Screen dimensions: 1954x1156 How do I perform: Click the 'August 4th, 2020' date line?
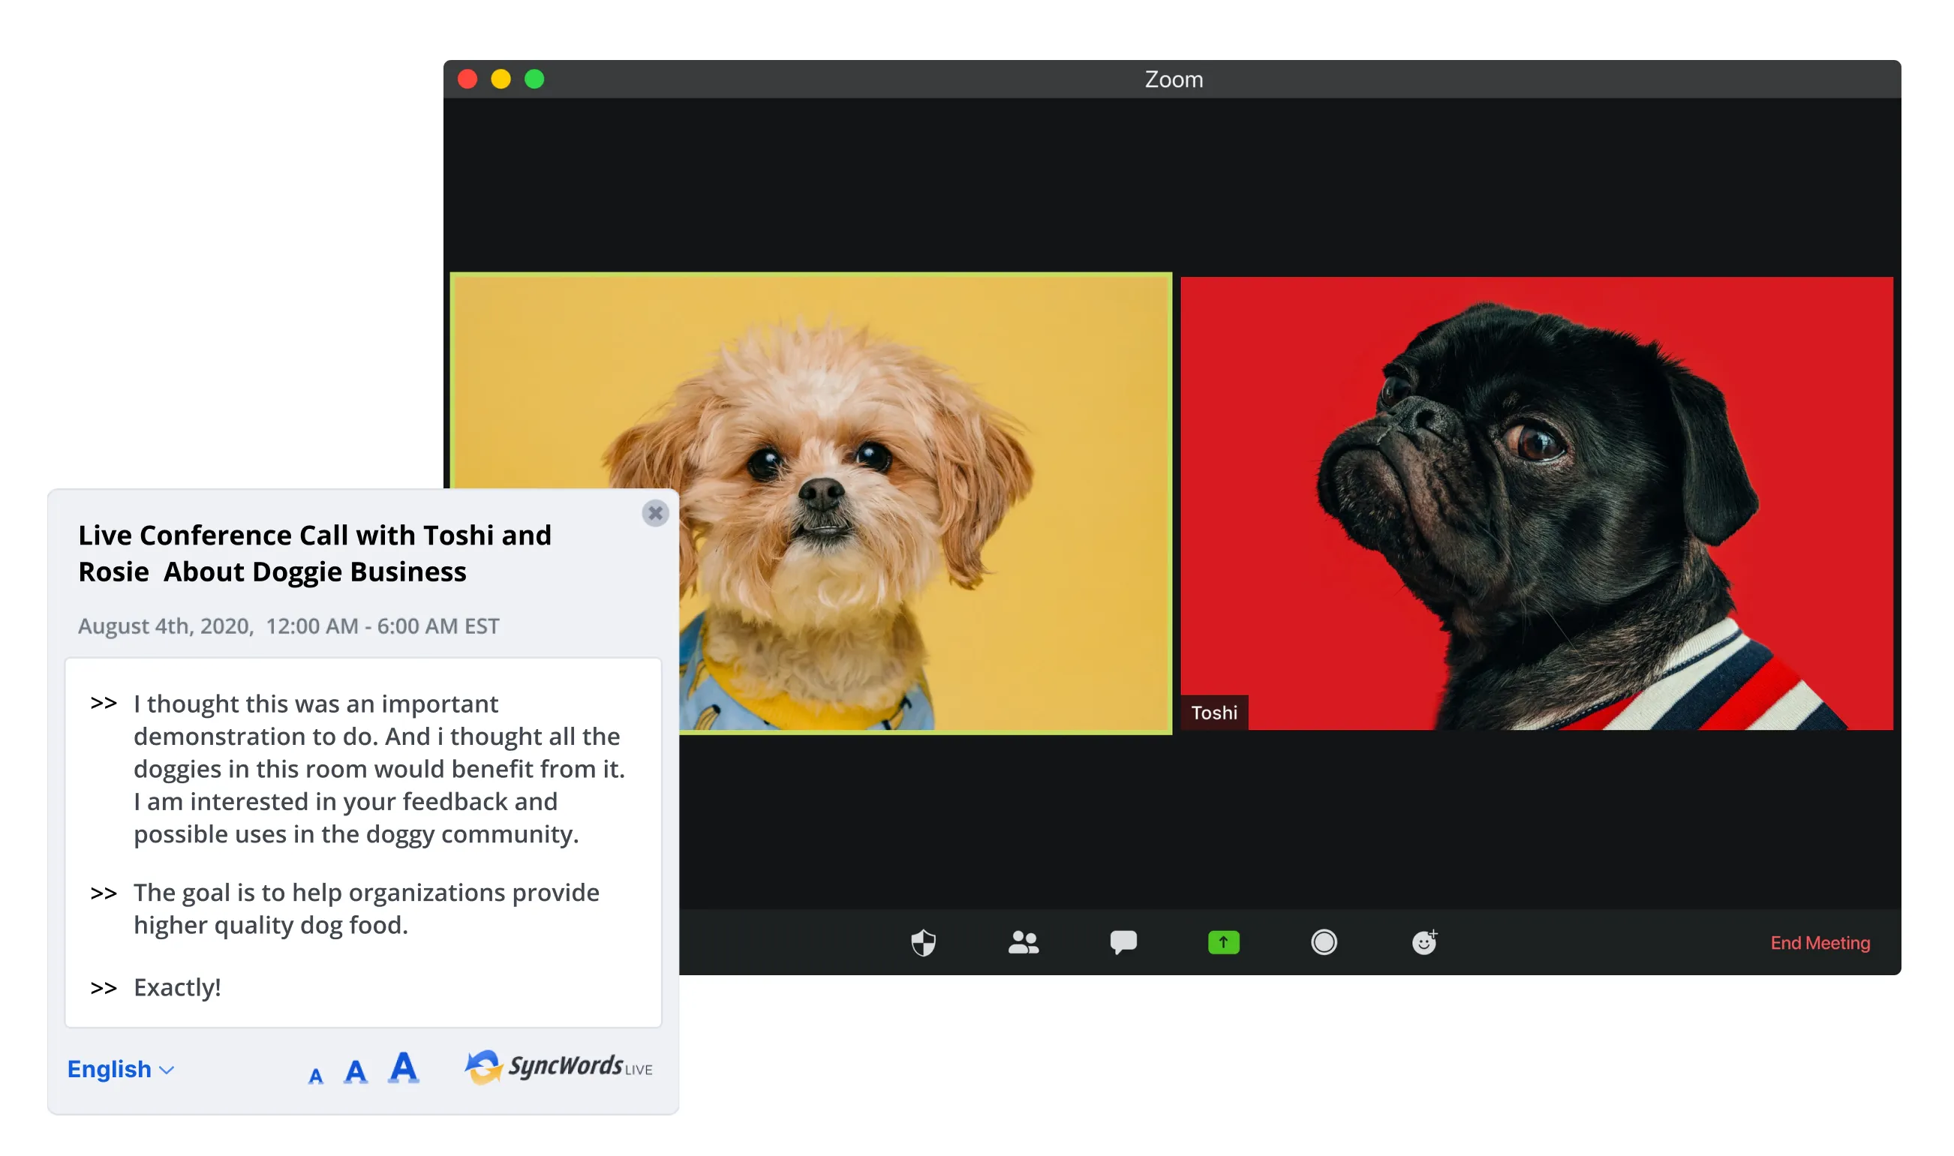coord(288,626)
